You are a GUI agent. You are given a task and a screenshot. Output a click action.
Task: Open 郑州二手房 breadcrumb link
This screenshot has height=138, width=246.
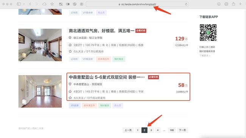(x=38, y=128)
